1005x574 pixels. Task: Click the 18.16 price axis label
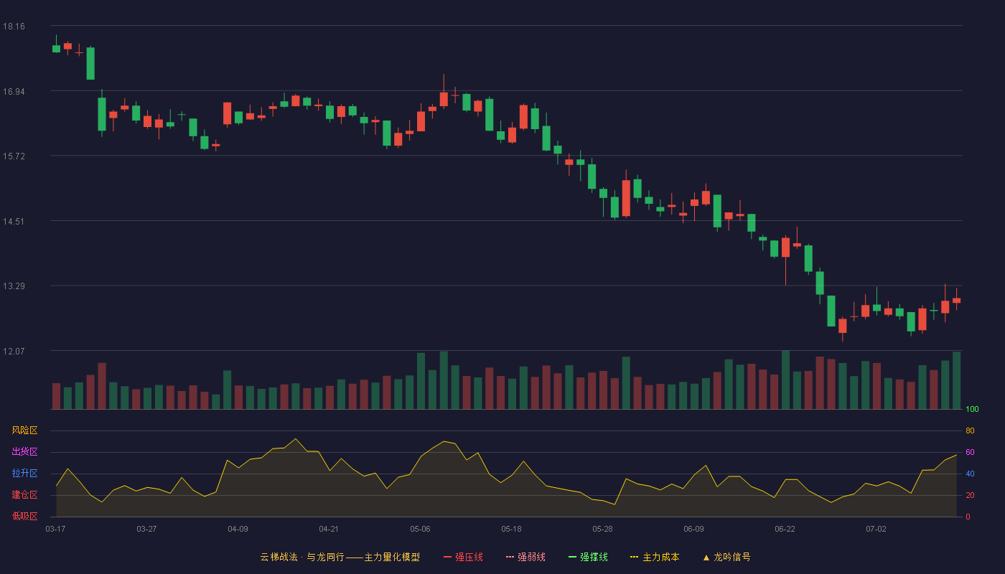point(14,27)
